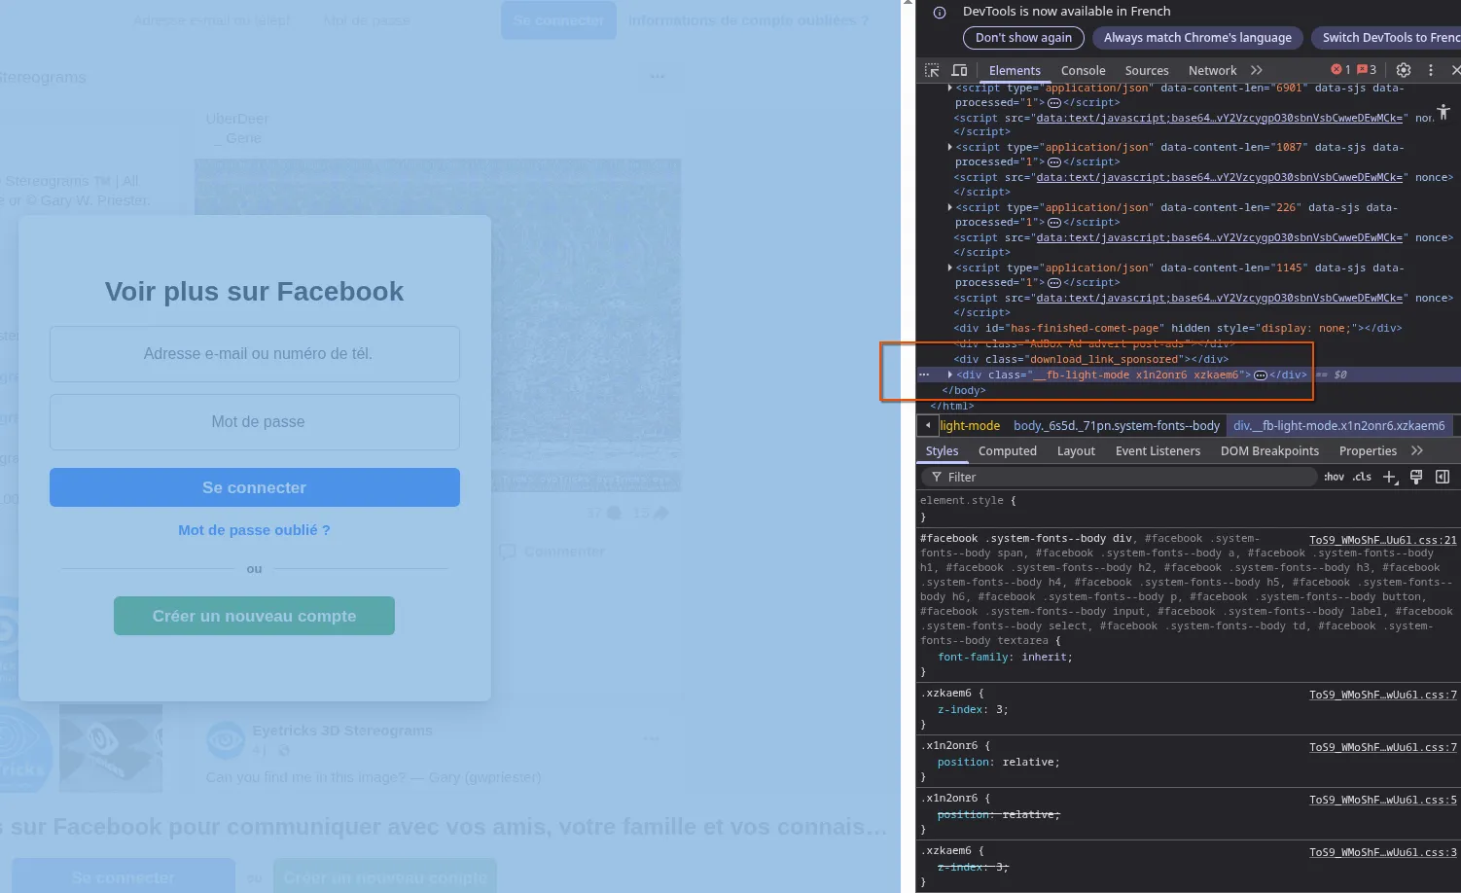Image resolution: width=1461 pixels, height=893 pixels.
Task: Toggle the .cls element classes panel
Action: pos(1362,477)
